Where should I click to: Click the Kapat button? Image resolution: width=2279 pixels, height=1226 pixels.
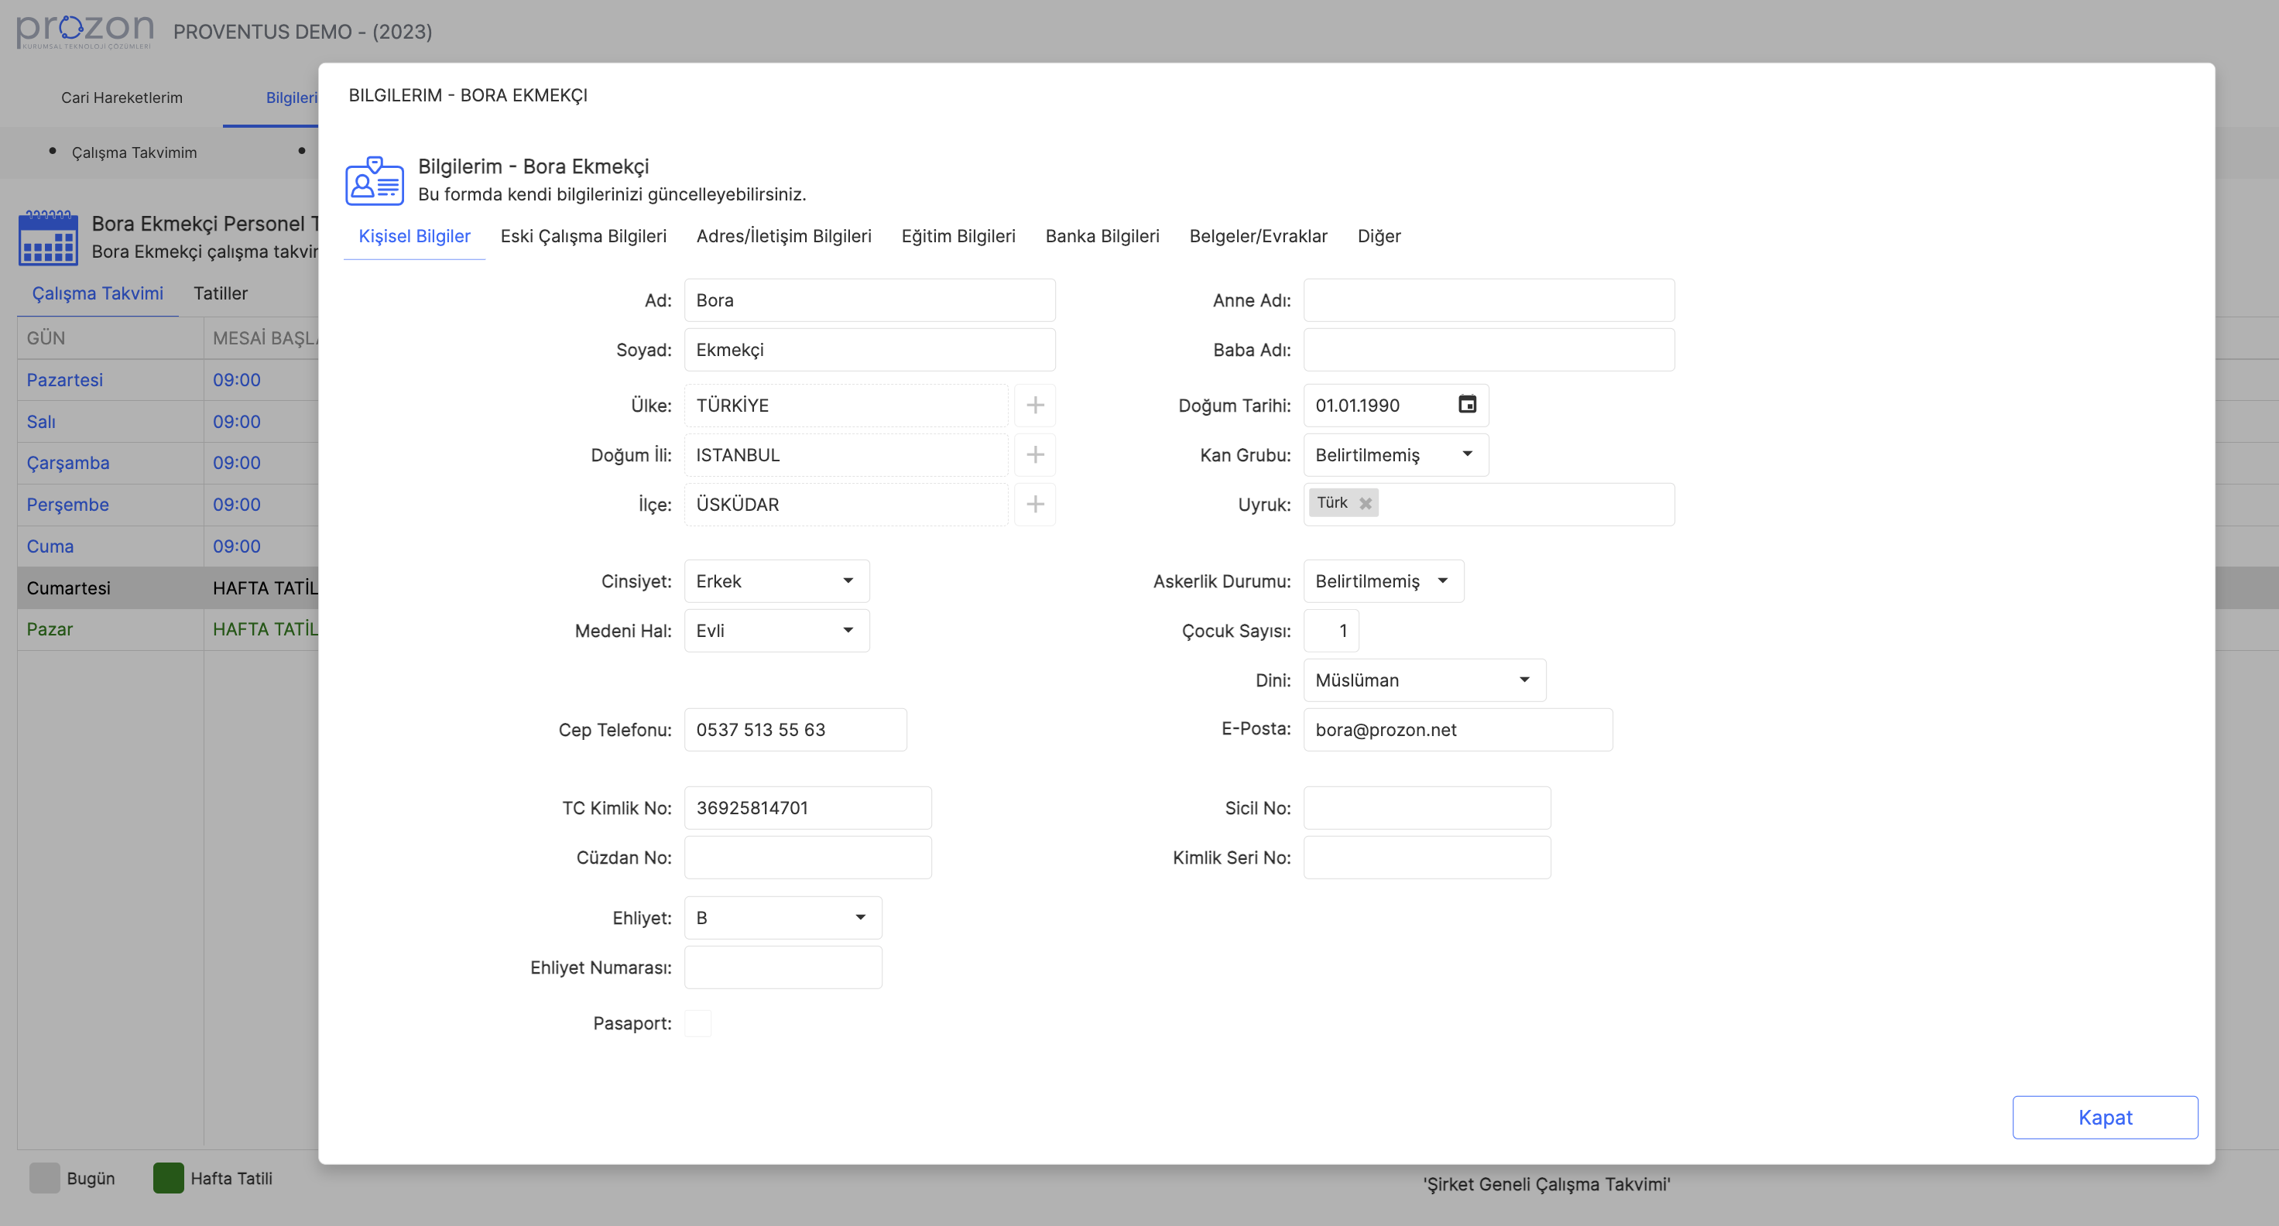(x=2104, y=1116)
